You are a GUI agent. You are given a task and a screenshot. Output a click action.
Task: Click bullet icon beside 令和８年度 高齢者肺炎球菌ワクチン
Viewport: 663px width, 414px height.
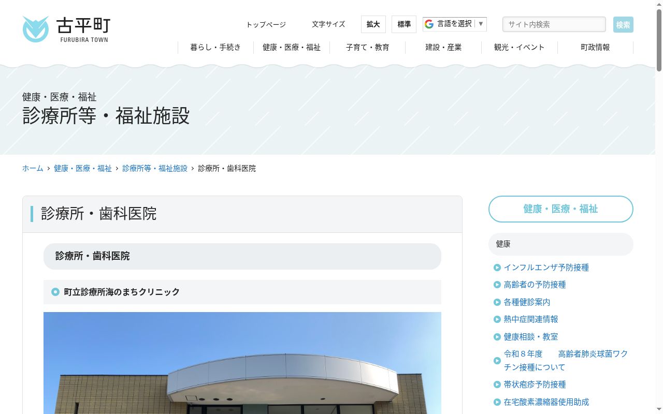(x=497, y=361)
